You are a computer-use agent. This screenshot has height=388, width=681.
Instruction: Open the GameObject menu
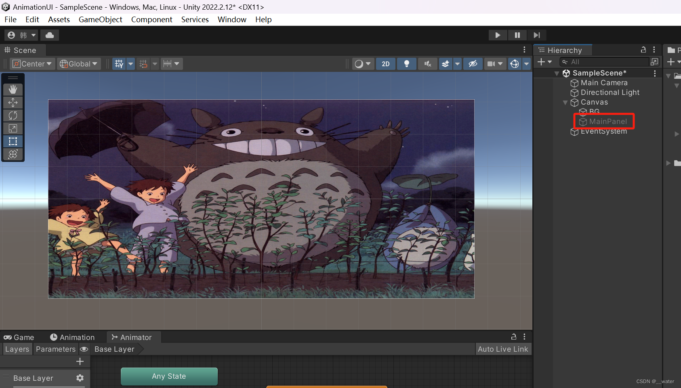coord(100,19)
